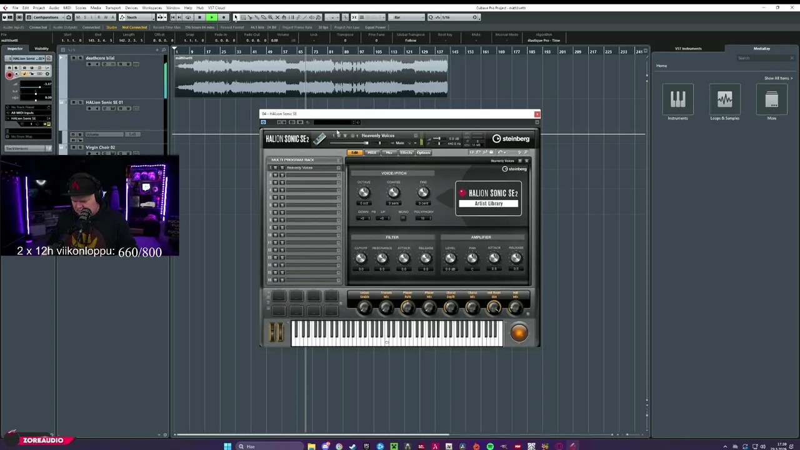The image size is (800, 450).
Task: Open the VST Cloud menu
Action: click(x=216, y=7)
